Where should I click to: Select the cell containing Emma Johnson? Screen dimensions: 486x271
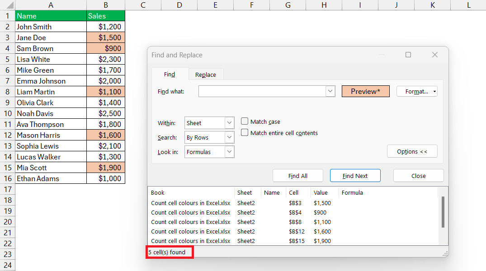(51, 81)
